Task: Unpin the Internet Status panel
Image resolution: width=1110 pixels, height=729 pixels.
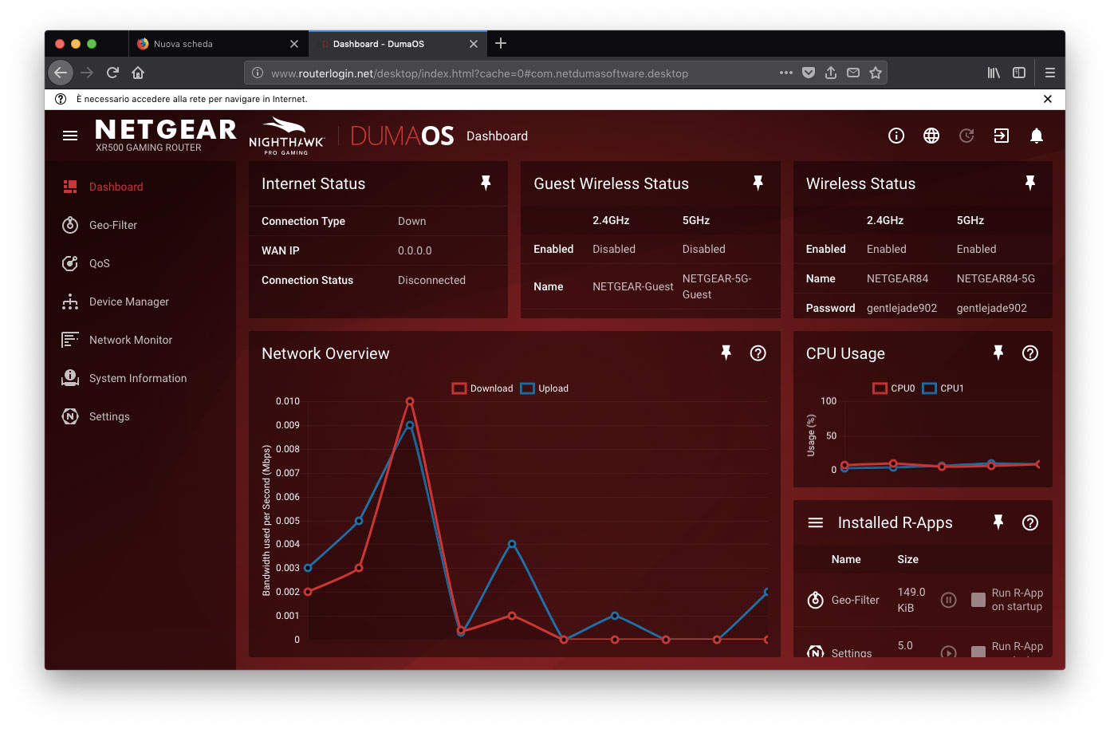Action: [x=486, y=183]
